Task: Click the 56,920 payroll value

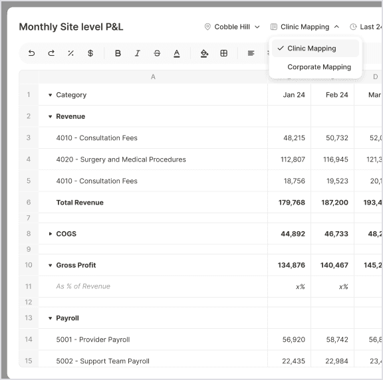Action: [x=289, y=339]
